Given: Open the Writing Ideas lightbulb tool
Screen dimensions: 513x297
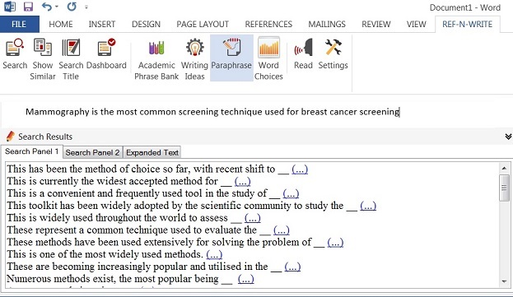Looking at the screenshot, I should click(194, 58).
